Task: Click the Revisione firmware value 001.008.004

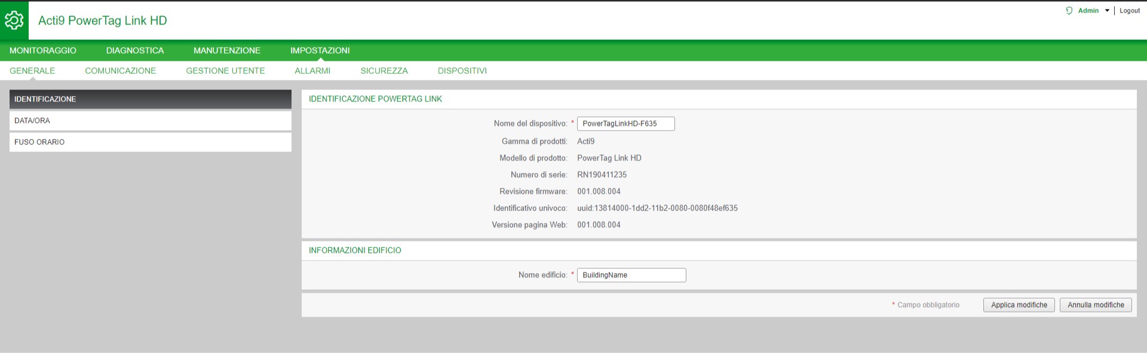Action: 599,191
